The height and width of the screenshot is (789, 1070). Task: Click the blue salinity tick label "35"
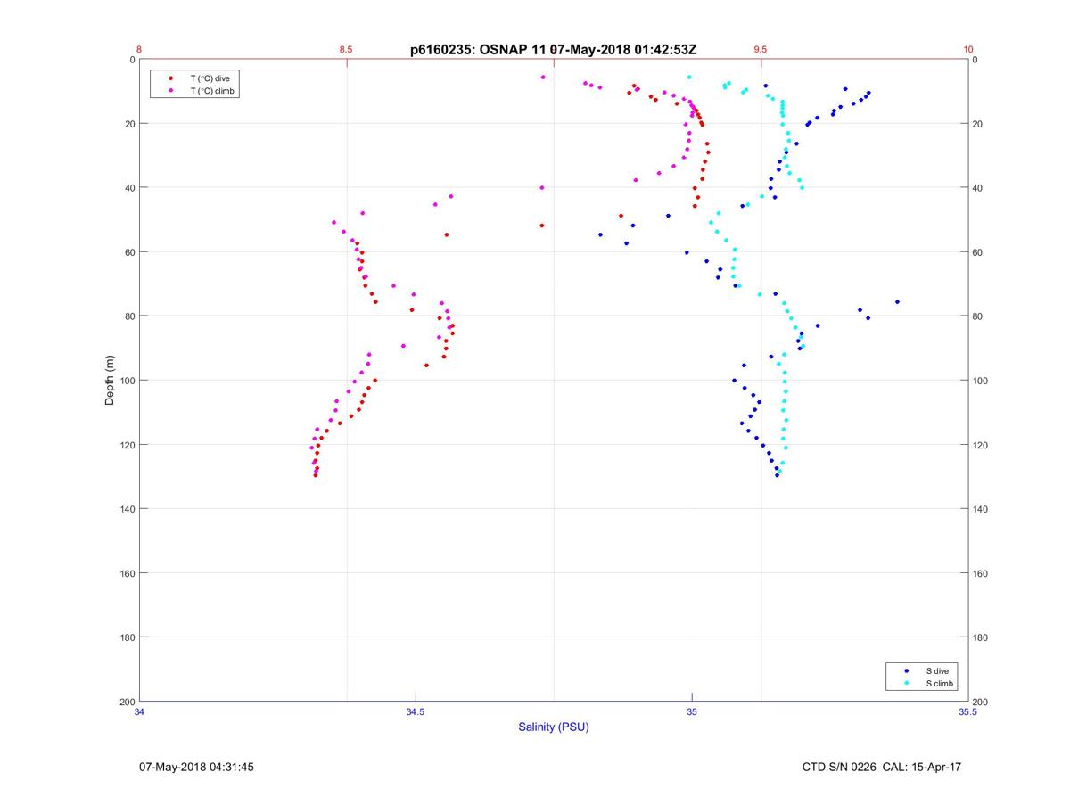[691, 711]
